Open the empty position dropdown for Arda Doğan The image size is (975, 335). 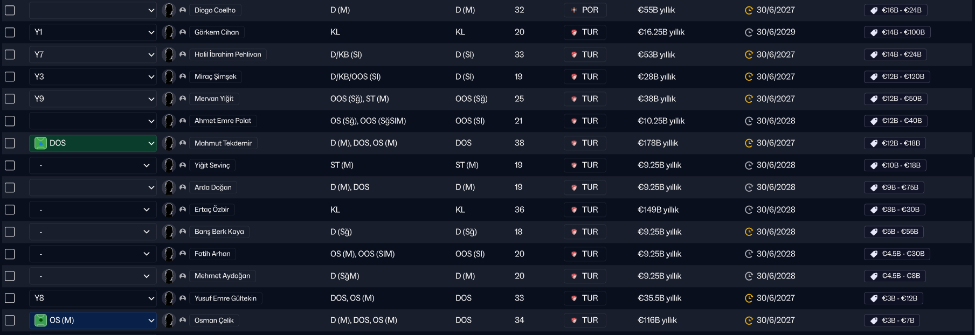click(x=93, y=187)
